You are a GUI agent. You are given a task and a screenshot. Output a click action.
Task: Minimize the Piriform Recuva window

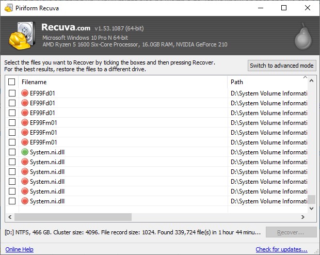point(261,8)
